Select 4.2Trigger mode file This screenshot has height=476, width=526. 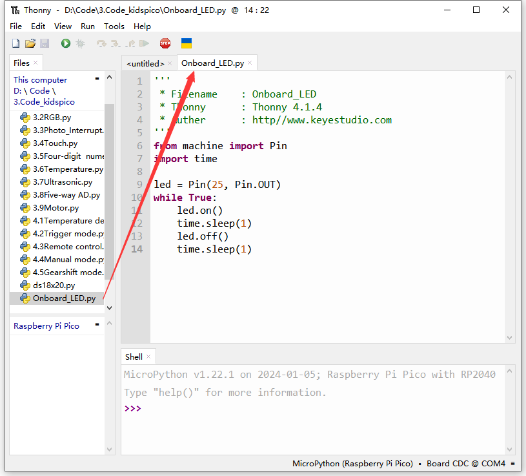(x=57, y=234)
